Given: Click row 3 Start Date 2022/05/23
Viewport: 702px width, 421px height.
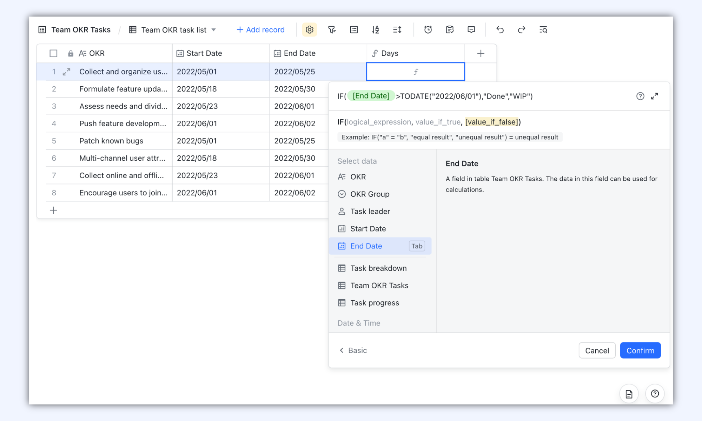Looking at the screenshot, I should click(221, 106).
